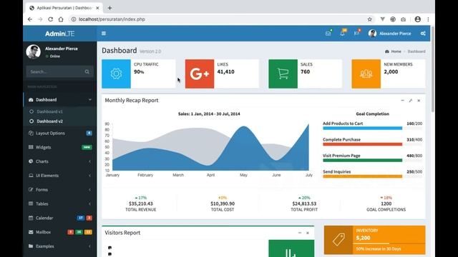Open the browser profile icon

coord(418,19)
